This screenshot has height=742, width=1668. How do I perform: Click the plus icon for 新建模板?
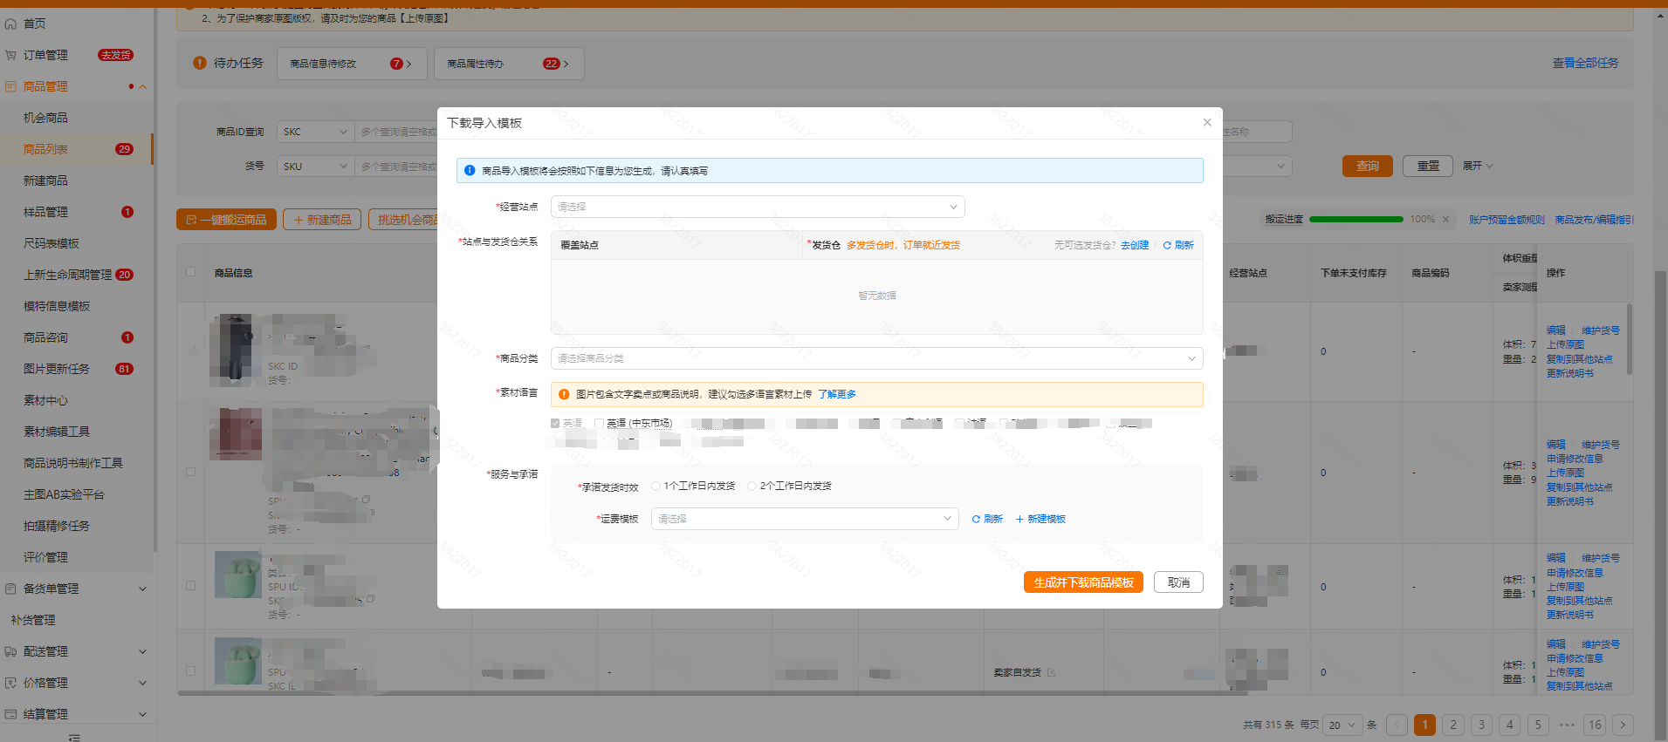coord(1019,520)
